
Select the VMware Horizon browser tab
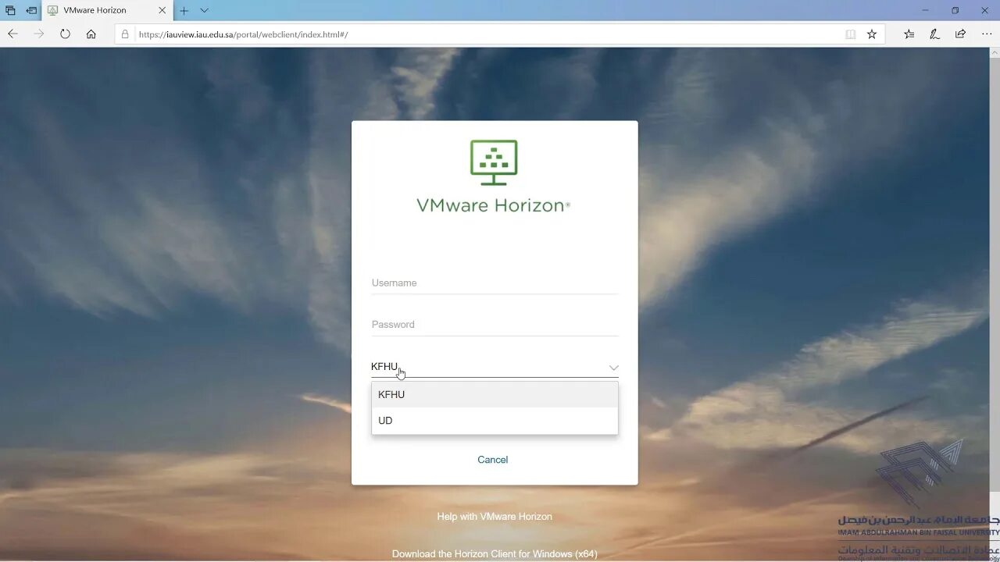pyautogui.click(x=107, y=10)
